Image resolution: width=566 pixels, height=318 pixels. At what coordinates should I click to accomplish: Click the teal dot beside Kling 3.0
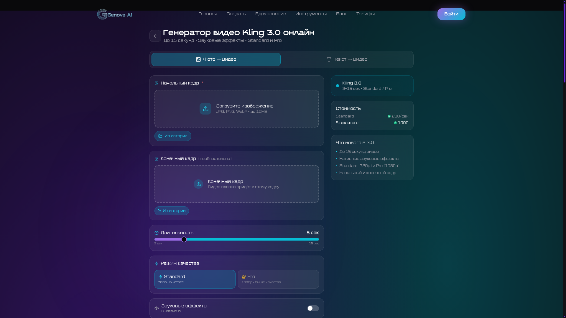click(338, 86)
